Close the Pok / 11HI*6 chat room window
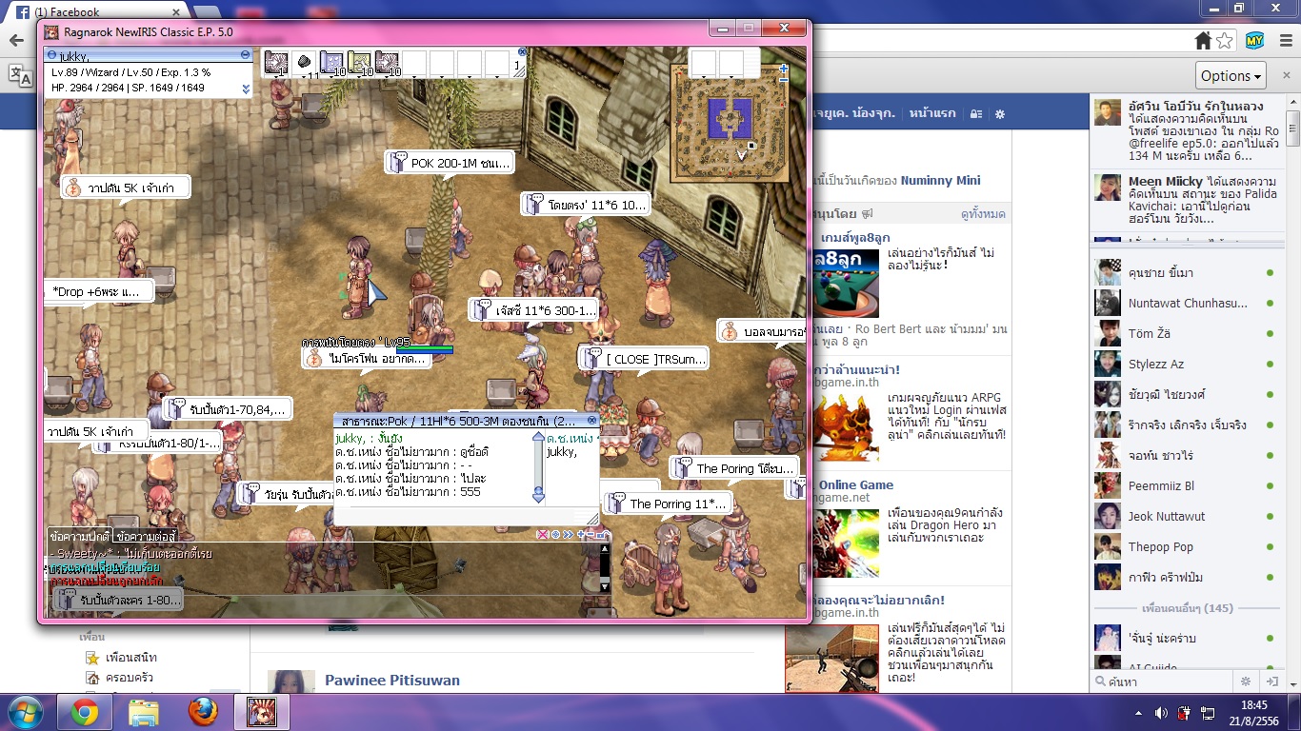 point(591,421)
